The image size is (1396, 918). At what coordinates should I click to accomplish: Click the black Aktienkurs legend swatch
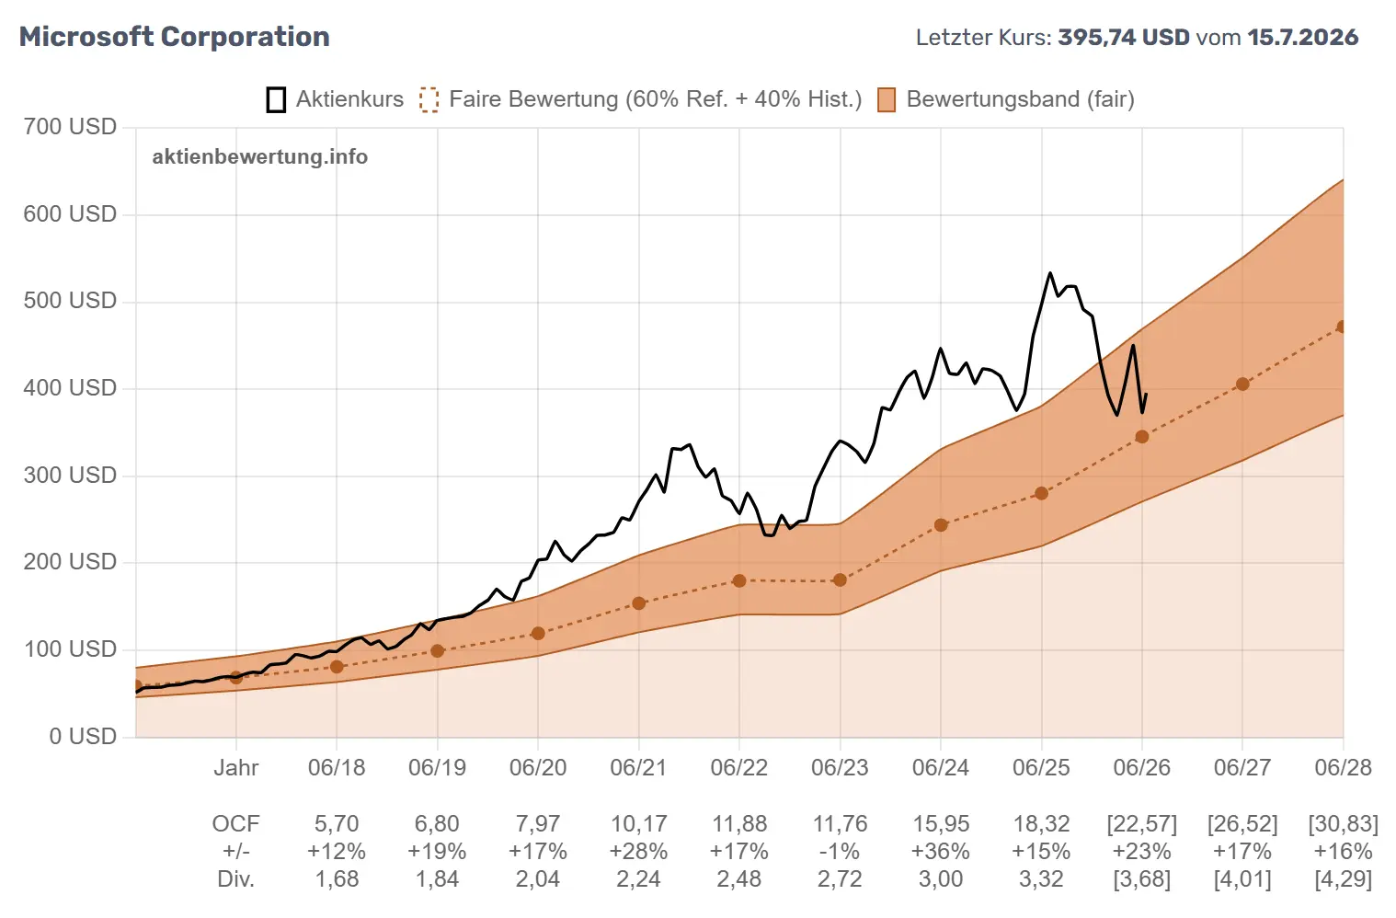tap(276, 99)
